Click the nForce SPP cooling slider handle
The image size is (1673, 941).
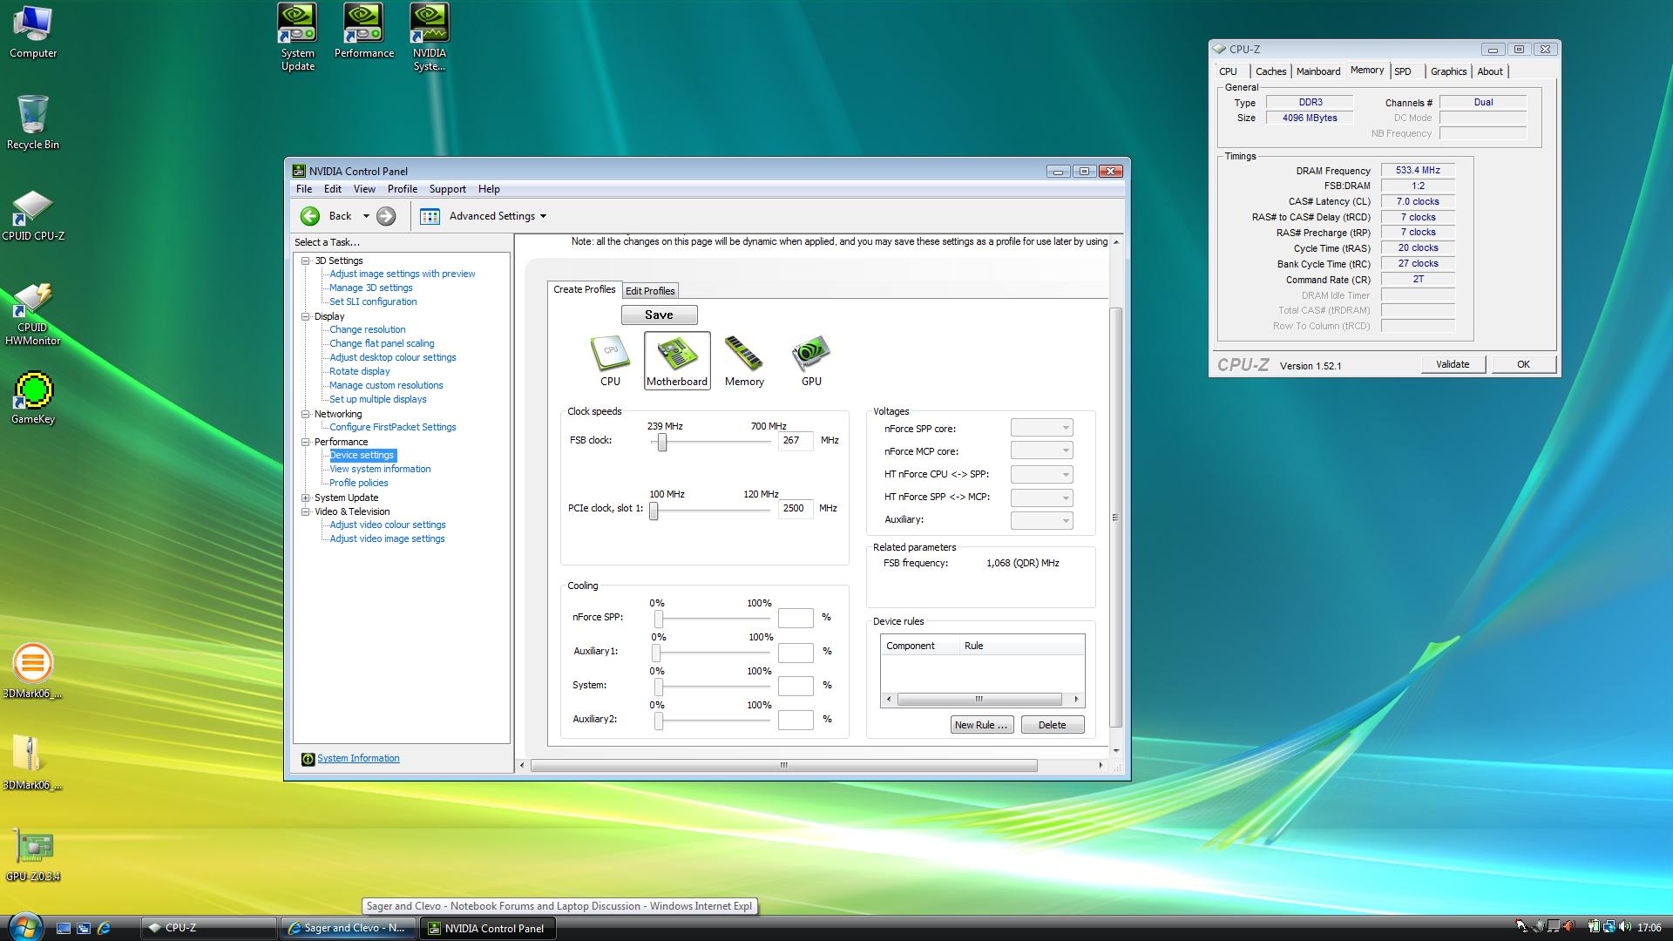pos(659,619)
